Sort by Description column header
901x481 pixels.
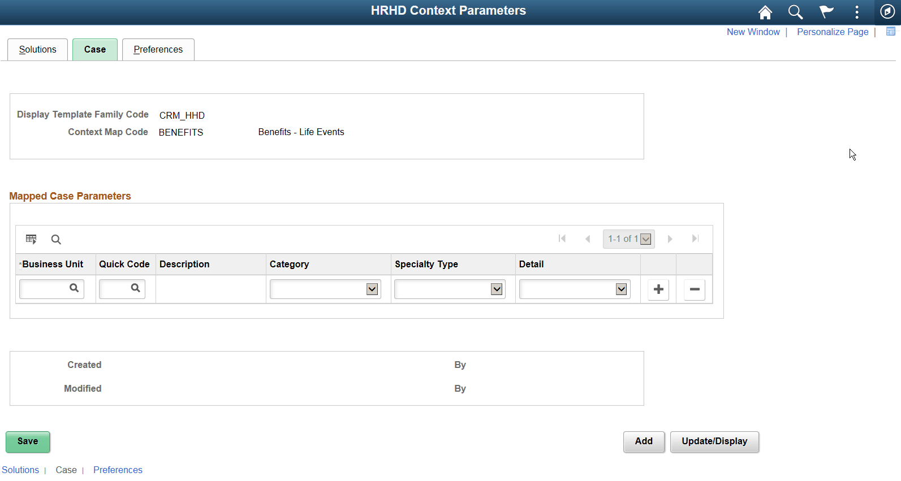[x=184, y=265]
